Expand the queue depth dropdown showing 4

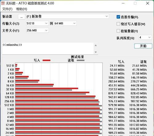point(145,37)
